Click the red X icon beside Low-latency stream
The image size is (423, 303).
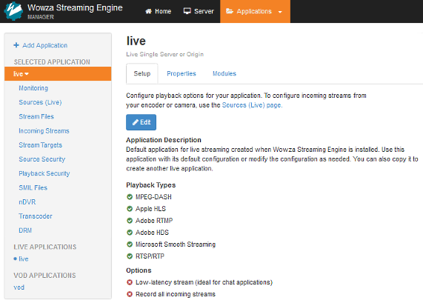(x=130, y=282)
